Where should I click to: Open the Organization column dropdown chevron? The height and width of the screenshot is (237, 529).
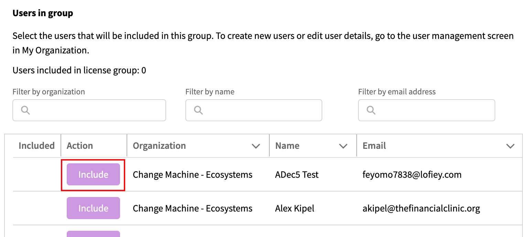(x=256, y=146)
